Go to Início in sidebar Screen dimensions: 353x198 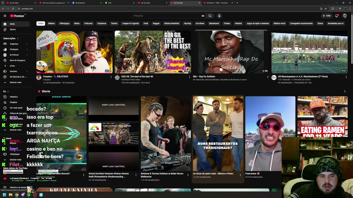click(16, 24)
